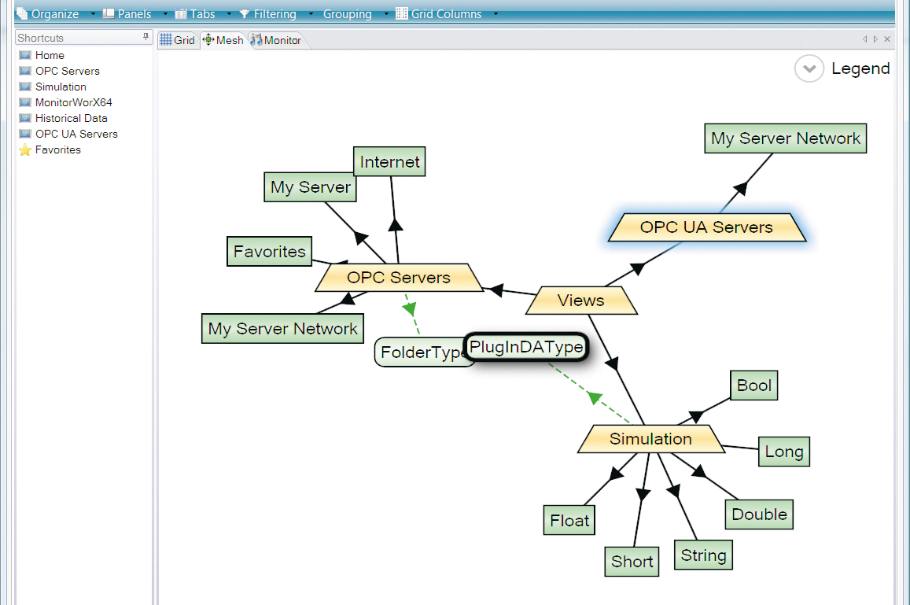Switch to the Monitor tab

tap(276, 40)
